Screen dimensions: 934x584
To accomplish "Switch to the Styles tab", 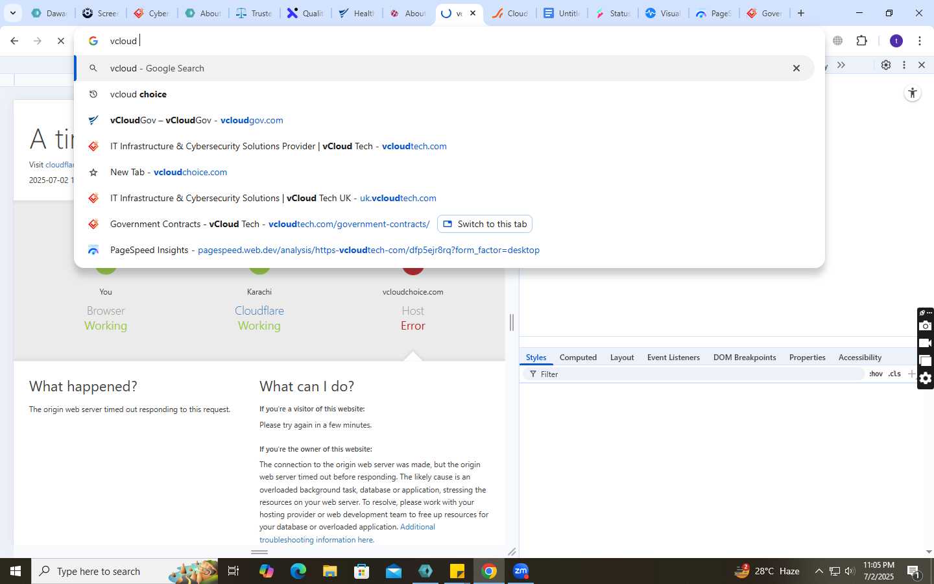I will (x=536, y=358).
